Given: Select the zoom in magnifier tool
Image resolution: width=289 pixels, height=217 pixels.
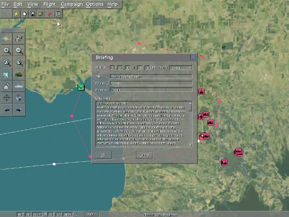Looking at the screenshot, I should pyautogui.click(x=7, y=51).
